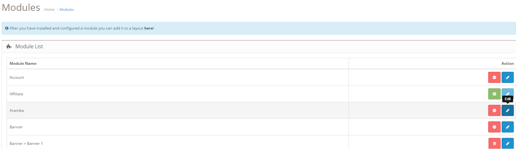Click the info icon in the alert
The width and height of the screenshot is (516, 149).
click(x=7, y=28)
